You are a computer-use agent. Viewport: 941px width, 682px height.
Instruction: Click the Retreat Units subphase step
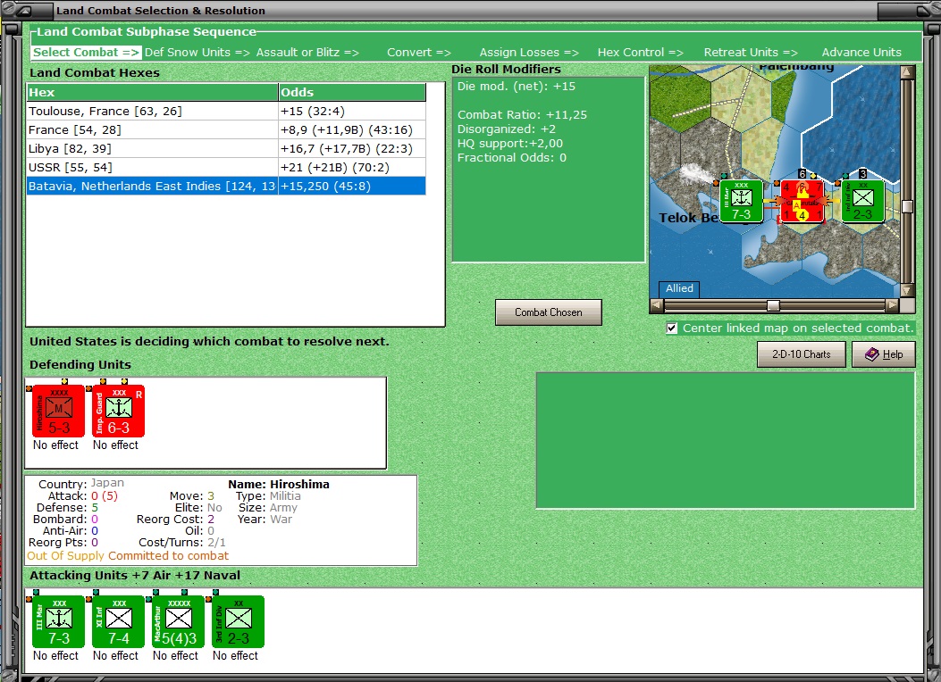coord(751,53)
